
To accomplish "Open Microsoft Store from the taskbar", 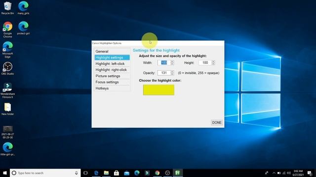I will coord(117,173).
